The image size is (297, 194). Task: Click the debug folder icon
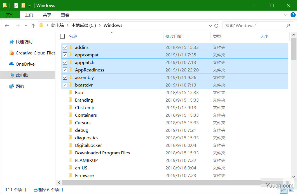pyautogui.click(x=71, y=130)
